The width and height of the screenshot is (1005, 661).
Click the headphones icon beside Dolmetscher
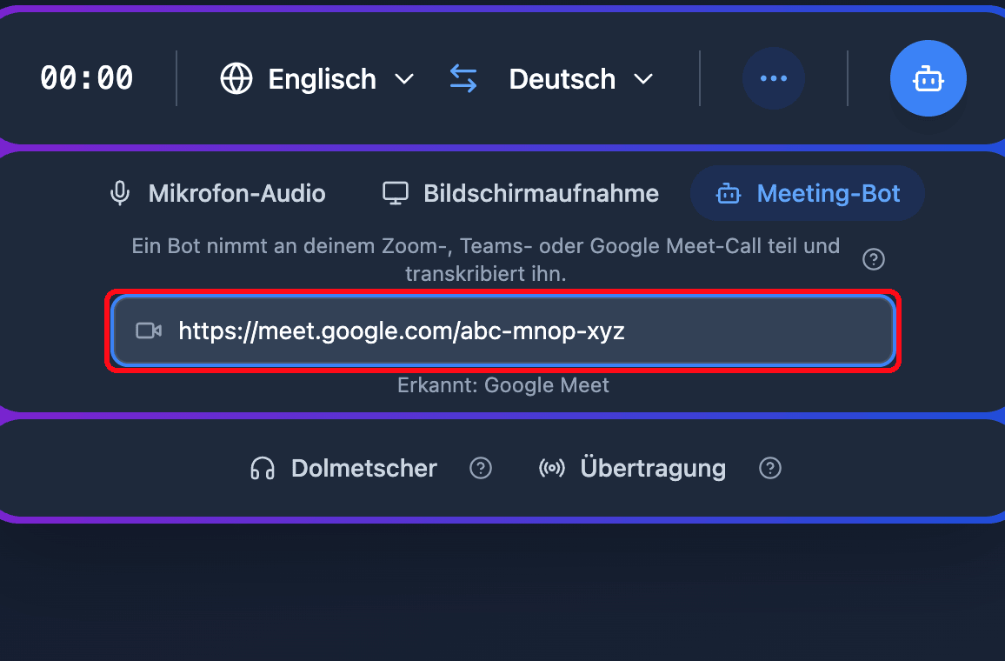point(263,468)
